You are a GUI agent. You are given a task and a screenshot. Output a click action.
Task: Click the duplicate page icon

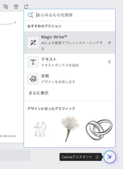(x=6, y=7)
